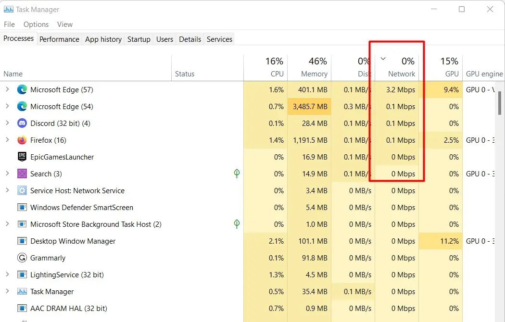Switch to the Performance tab

click(59, 39)
